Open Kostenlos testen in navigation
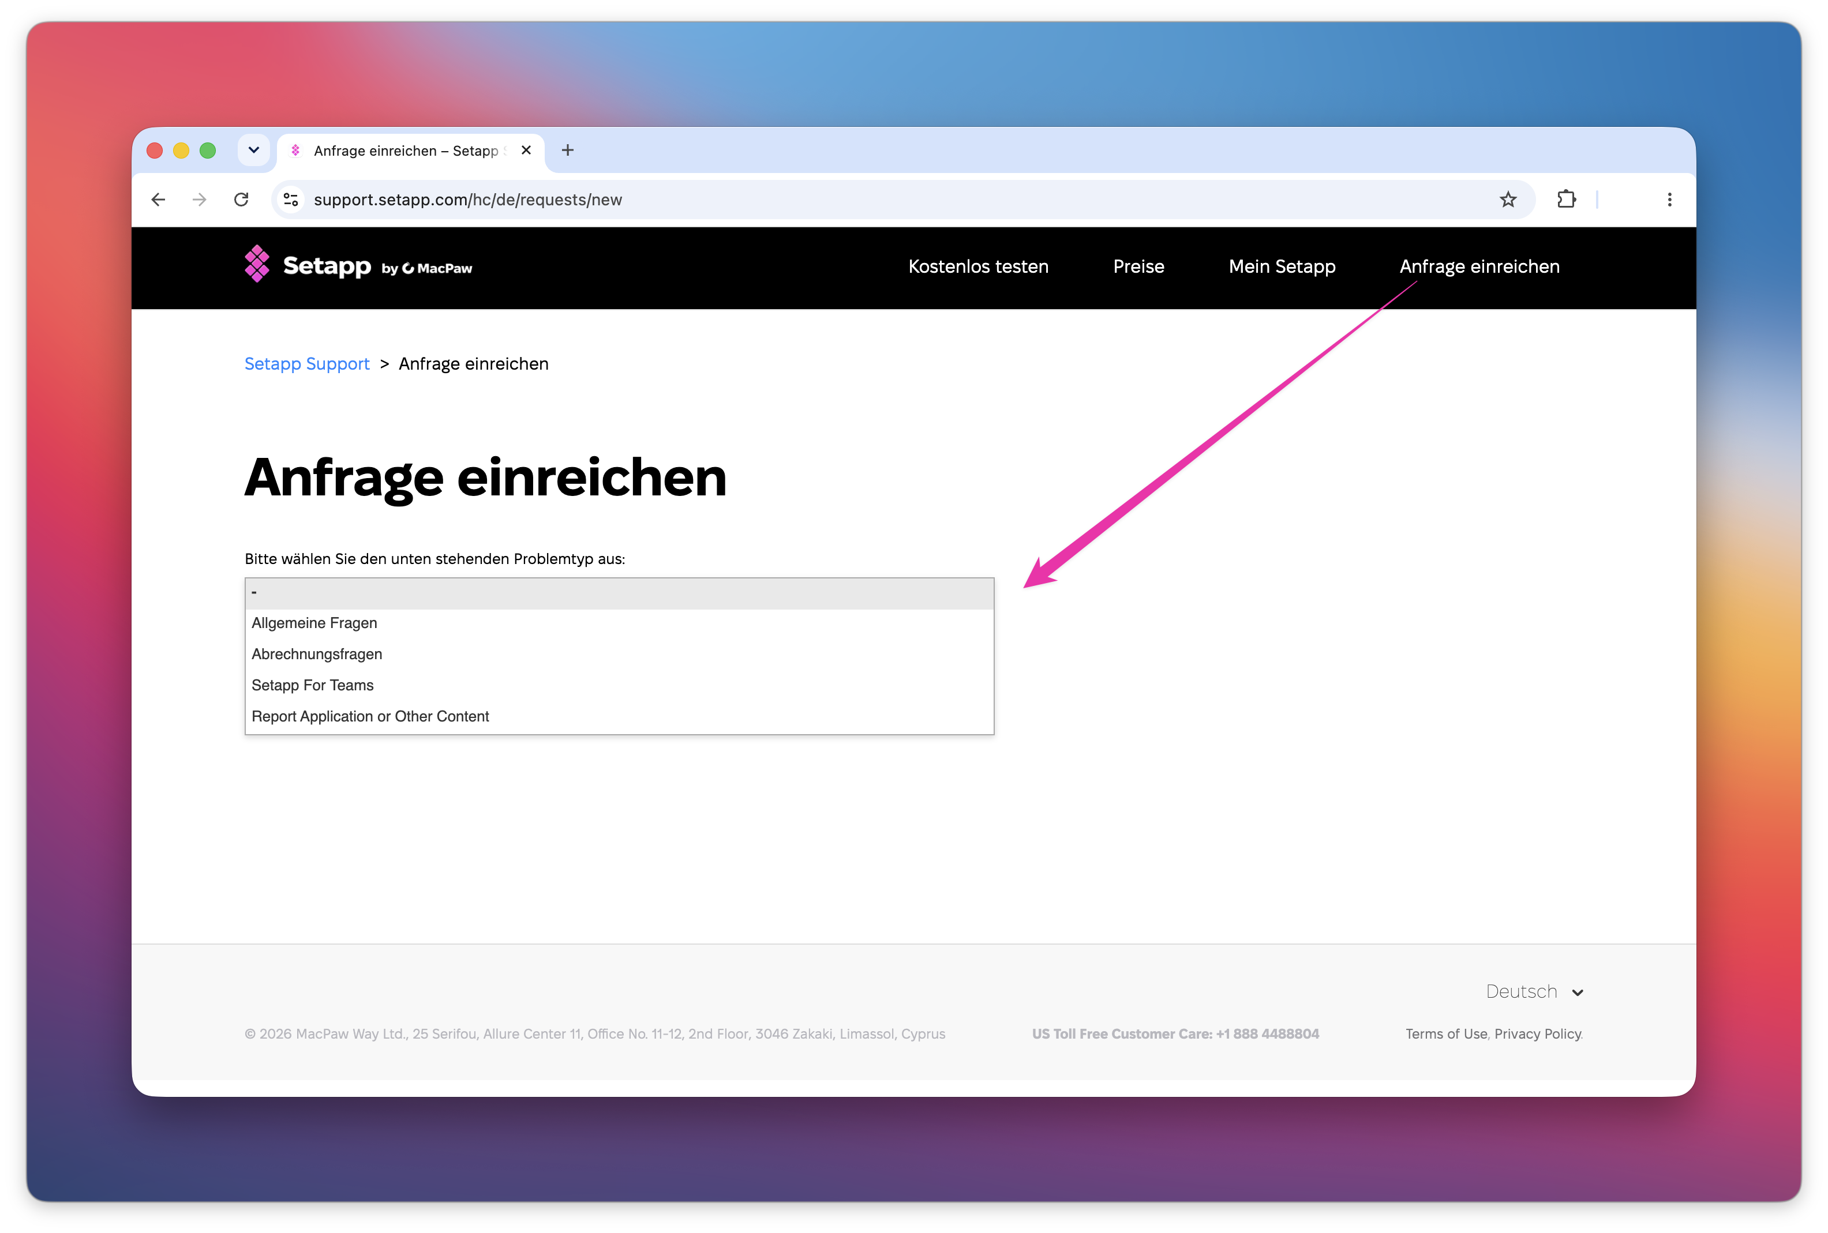This screenshot has height=1233, width=1828. click(x=979, y=266)
